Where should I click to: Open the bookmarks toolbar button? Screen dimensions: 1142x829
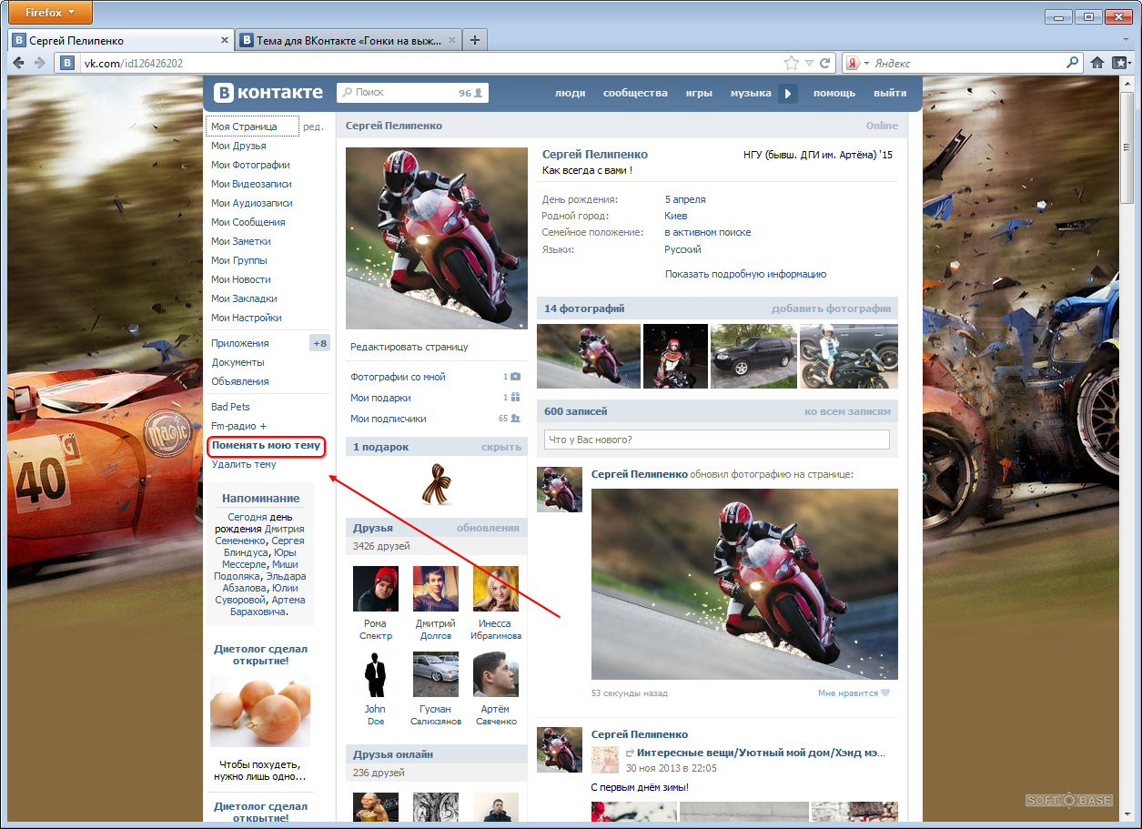[x=1122, y=63]
